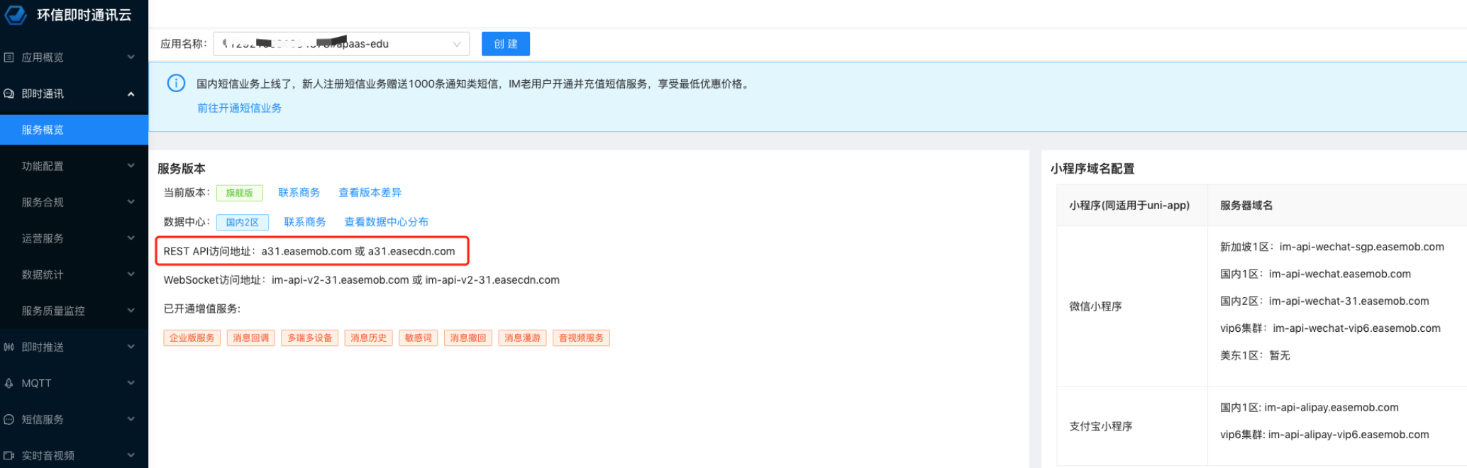Expand the MQTT menu chevron

click(x=131, y=382)
